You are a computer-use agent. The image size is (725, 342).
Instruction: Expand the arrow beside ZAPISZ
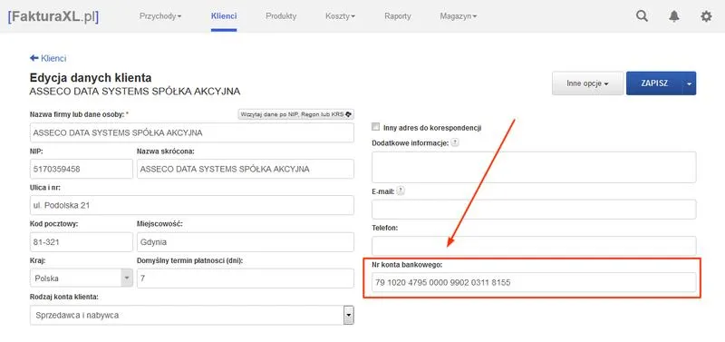(x=690, y=83)
